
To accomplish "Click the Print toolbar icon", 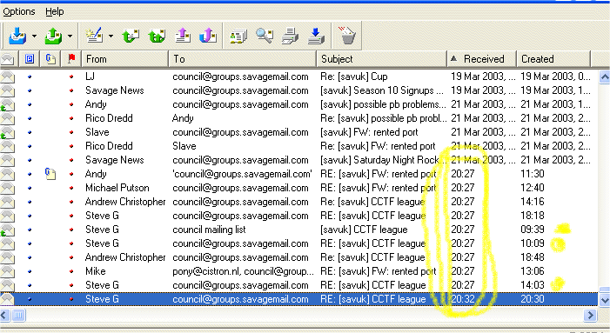I will tap(291, 36).
